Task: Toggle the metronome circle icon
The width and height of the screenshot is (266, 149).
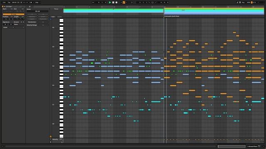Action: [x=31, y=2]
